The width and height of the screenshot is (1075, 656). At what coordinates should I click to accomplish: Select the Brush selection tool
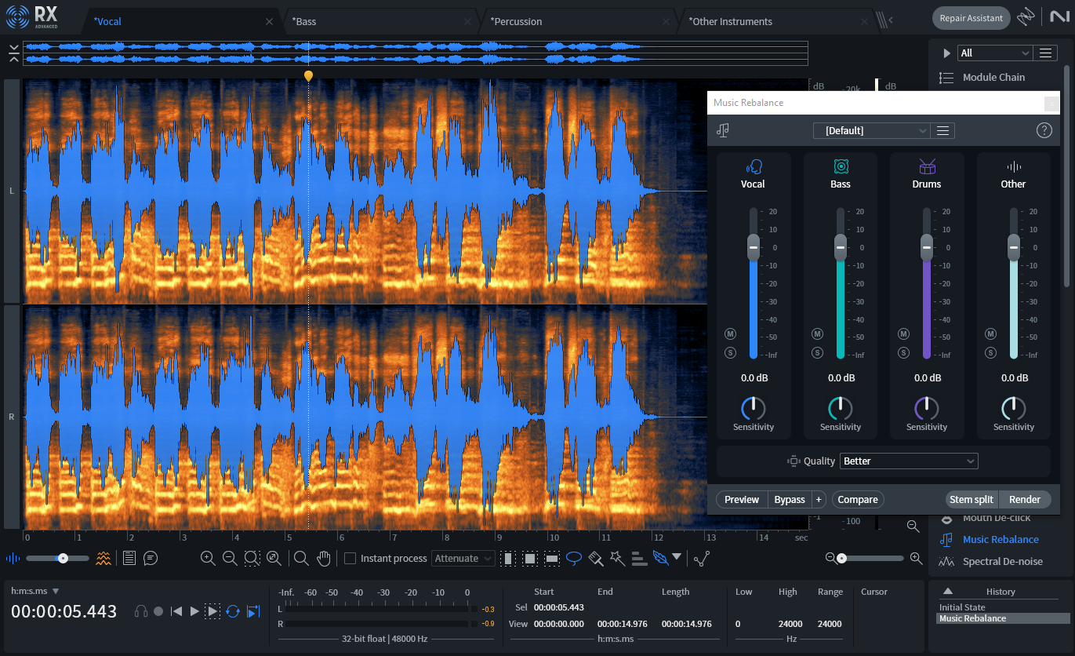pos(595,557)
